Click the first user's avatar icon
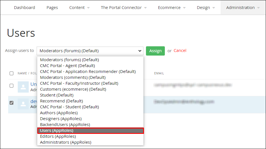The image size is (266, 149). coord(23,87)
